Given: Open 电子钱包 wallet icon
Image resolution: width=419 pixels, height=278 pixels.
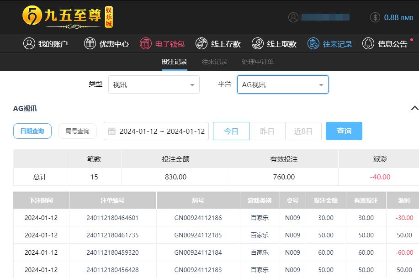Looking at the screenshot, I should 146,43.
